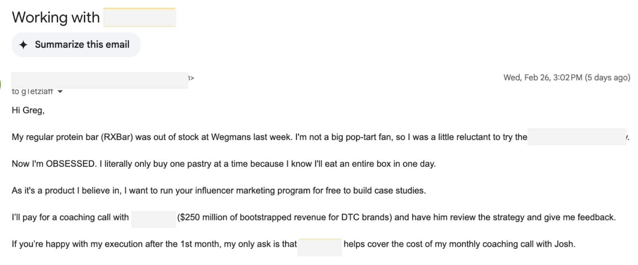
Task: Click the word "Wegmans" in the email
Action: pyautogui.click(x=230, y=137)
